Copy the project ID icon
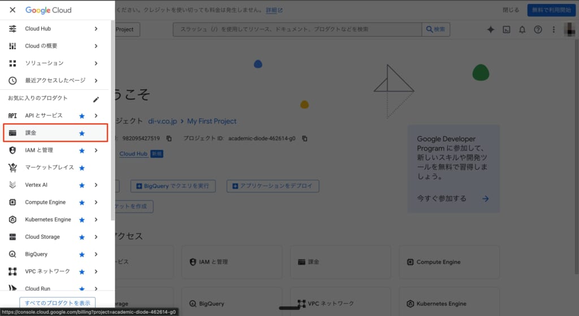The width and height of the screenshot is (579, 316). click(305, 138)
